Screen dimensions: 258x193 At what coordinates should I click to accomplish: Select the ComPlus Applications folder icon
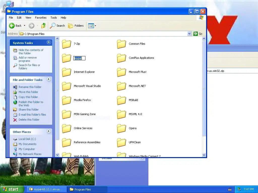[121, 58]
